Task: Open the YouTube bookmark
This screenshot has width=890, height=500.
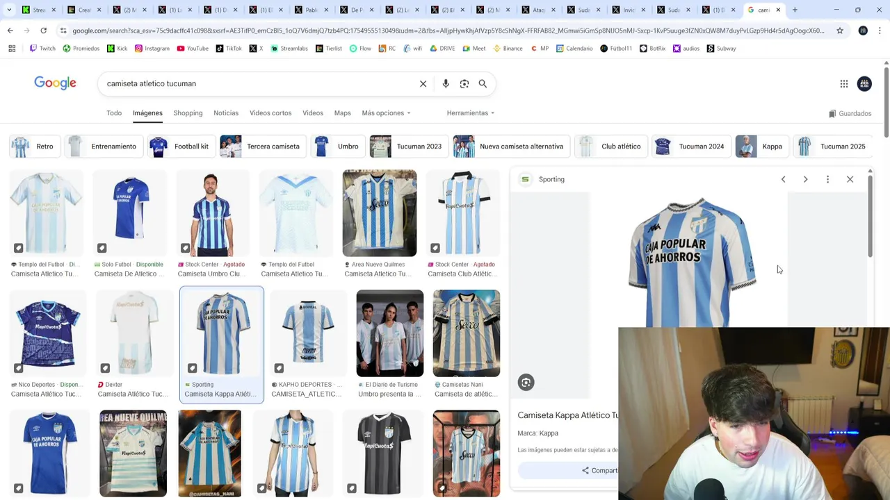Action: click(193, 49)
